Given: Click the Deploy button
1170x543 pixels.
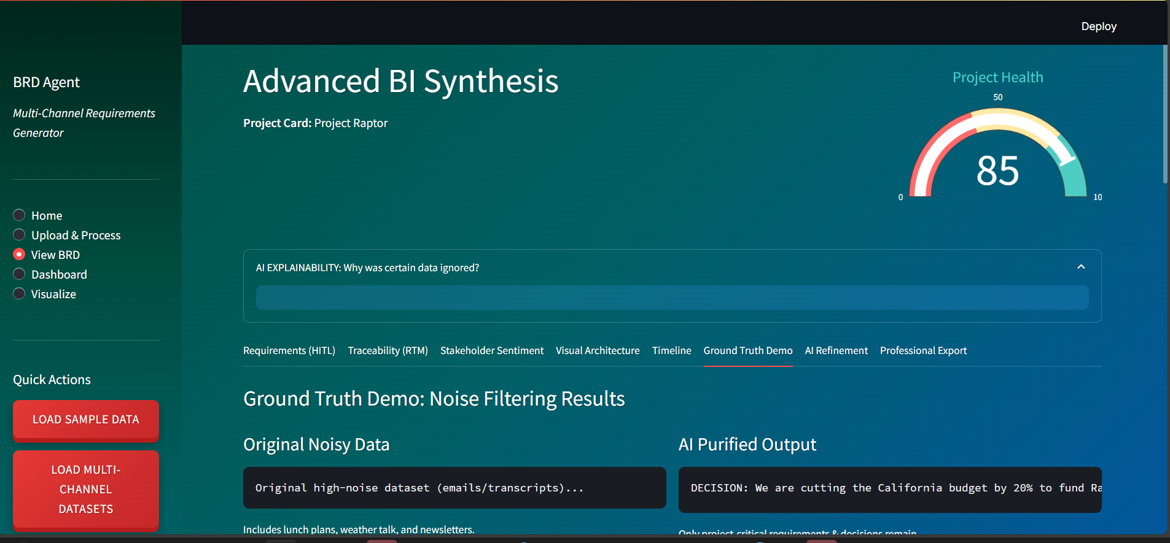Looking at the screenshot, I should (1099, 26).
